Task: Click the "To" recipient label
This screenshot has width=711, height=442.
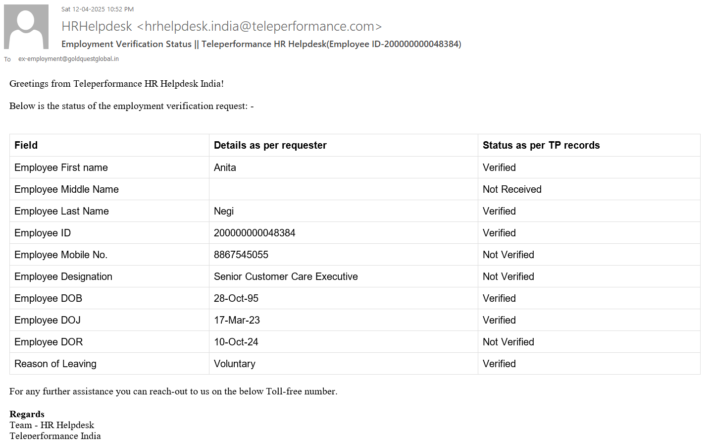Action: coord(7,59)
